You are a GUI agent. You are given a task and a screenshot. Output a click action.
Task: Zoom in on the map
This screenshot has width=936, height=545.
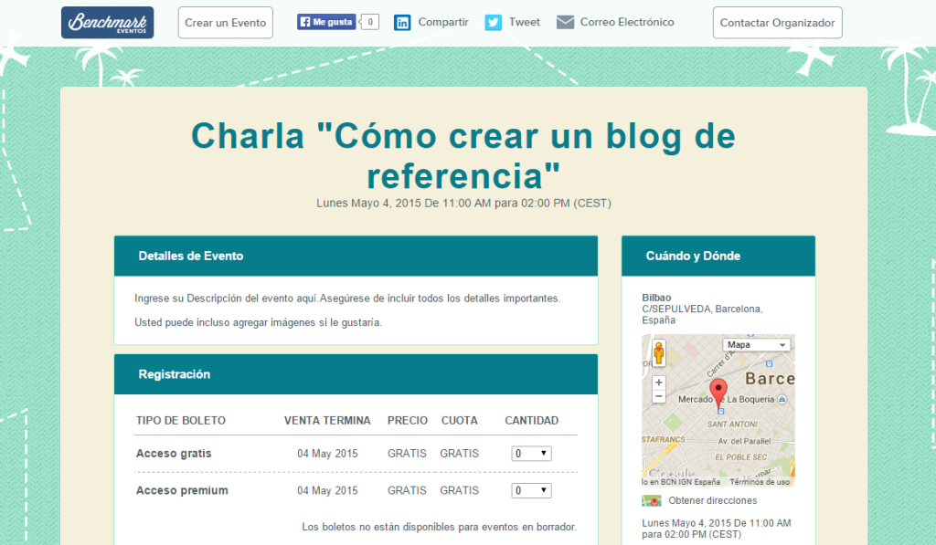(x=658, y=383)
